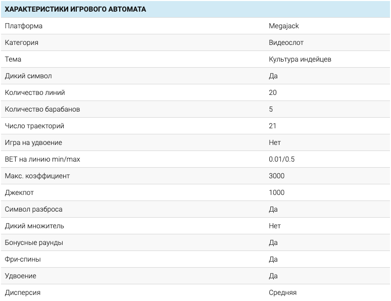Click the 'Megajack' platform value

pos(284,26)
